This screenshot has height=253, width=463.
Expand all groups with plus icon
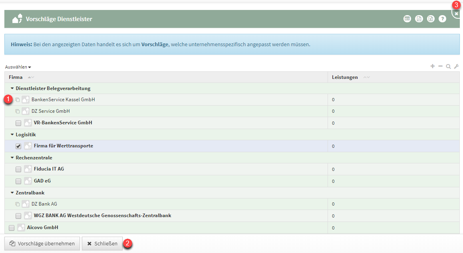coord(433,66)
